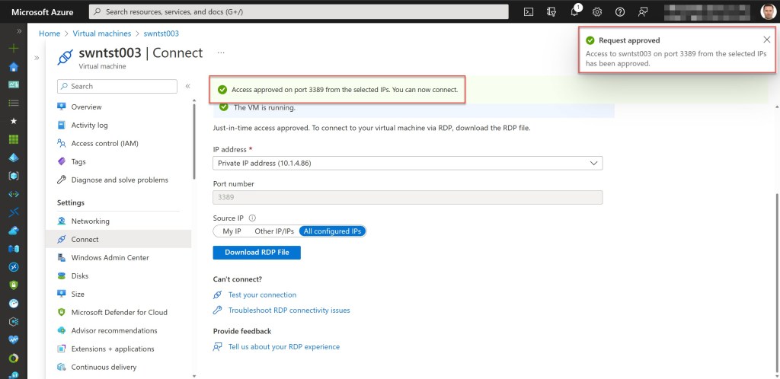Select the My IP source option
The width and height of the screenshot is (780, 379).
pos(231,231)
